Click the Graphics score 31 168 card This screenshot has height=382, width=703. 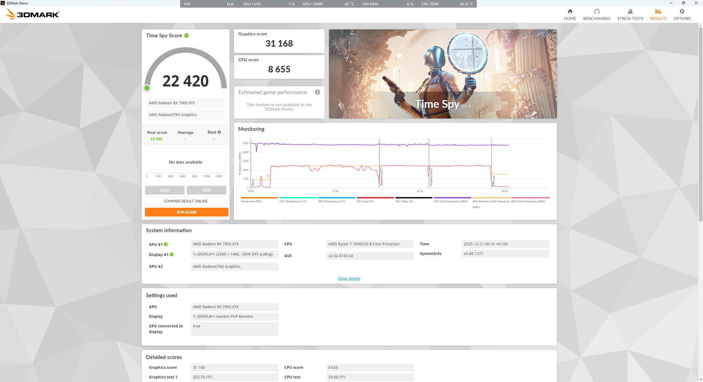[x=279, y=41]
